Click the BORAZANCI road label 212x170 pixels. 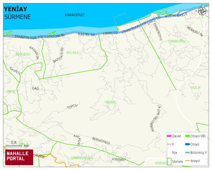pyautogui.click(x=101, y=141)
